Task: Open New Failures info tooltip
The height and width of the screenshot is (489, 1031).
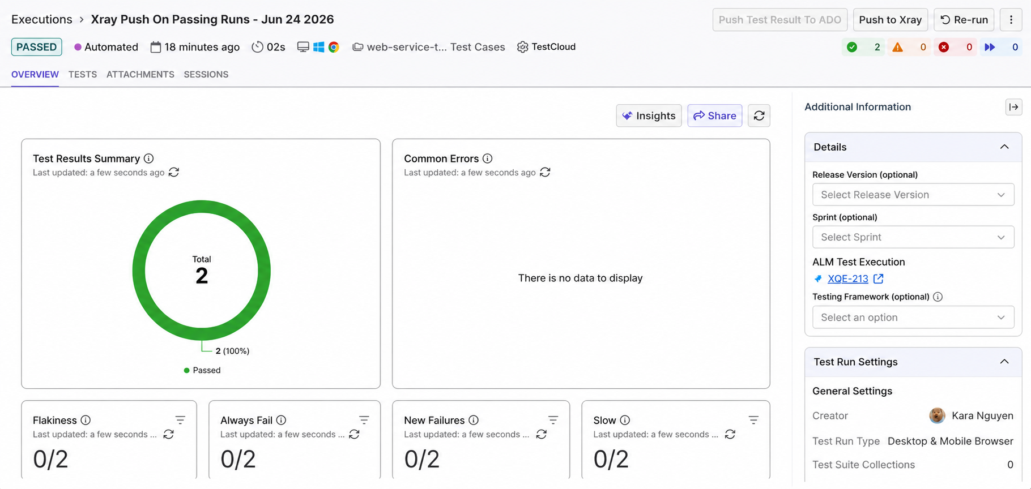Action: pyautogui.click(x=474, y=420)
